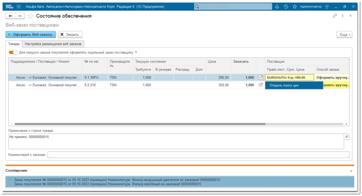
Task: Click price cell 280,00
Action: pyautogui.click(x=218, y=78)
